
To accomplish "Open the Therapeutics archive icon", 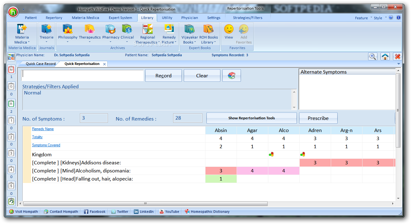I will pyautogui.click(x=90, y=29).
